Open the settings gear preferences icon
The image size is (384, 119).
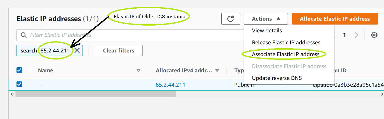[374, 35]
